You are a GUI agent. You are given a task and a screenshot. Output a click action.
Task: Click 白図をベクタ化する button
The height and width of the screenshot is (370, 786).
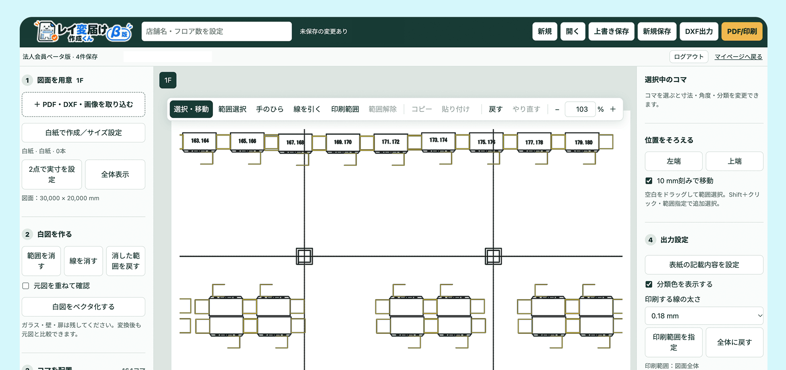click(83, 307)
